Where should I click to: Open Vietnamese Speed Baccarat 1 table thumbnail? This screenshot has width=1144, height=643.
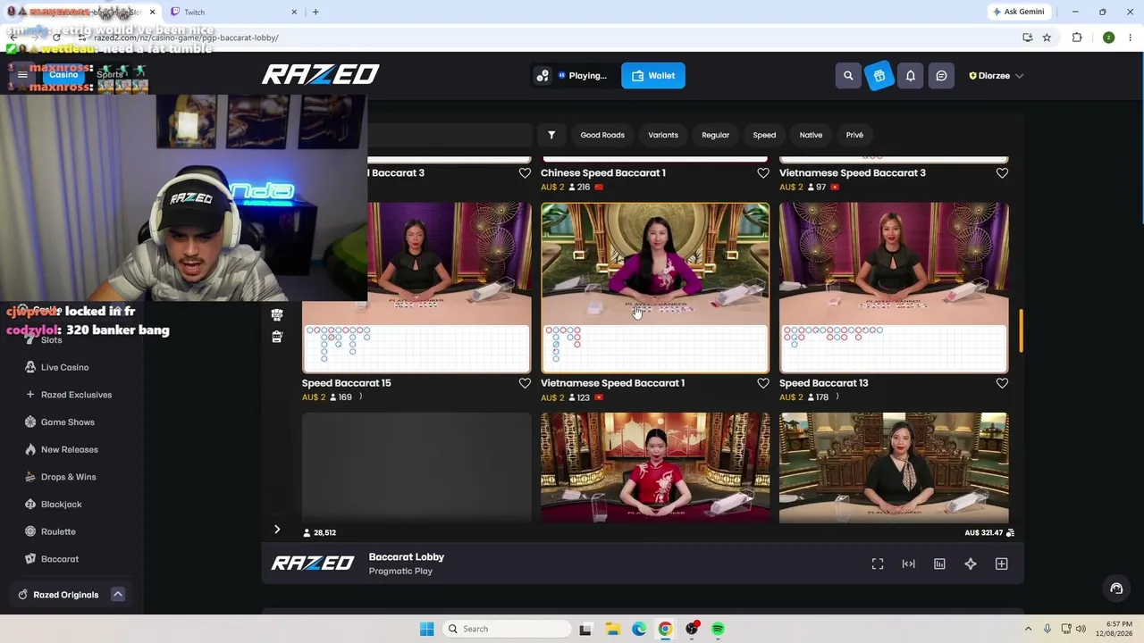coord(655,288)
